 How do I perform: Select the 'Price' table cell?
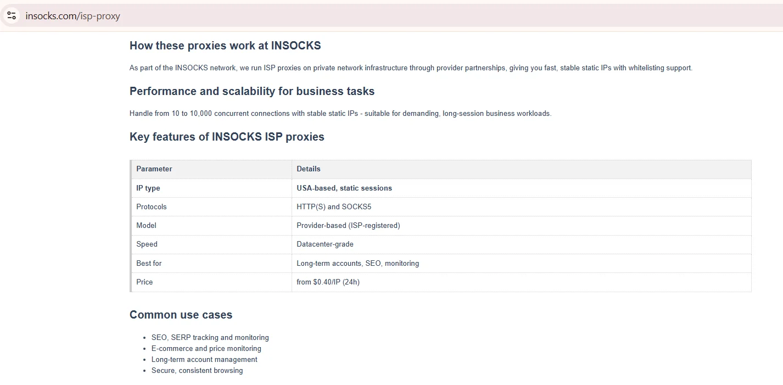[211, 282]
